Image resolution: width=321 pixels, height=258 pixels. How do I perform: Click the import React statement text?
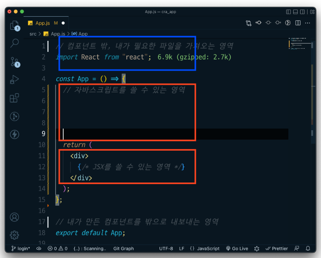104,57
